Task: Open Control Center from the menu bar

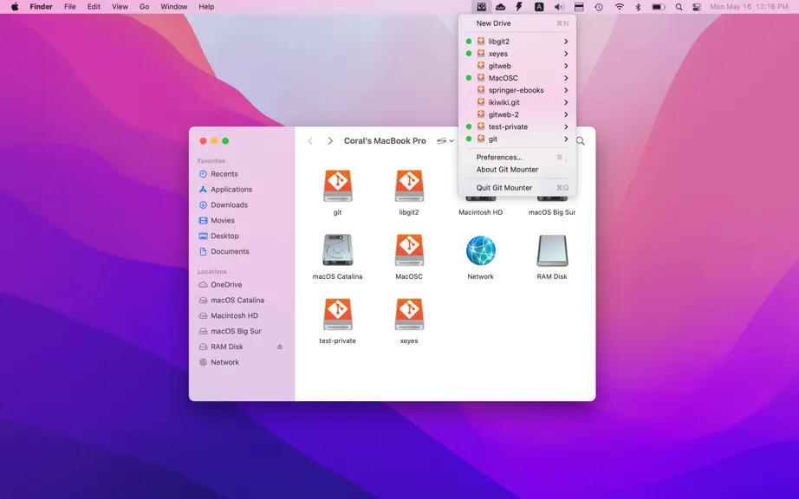Action: 697,7
